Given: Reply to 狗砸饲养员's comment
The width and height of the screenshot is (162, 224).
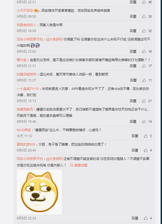Looking at the screenshot, I should [x=133, y=122].
